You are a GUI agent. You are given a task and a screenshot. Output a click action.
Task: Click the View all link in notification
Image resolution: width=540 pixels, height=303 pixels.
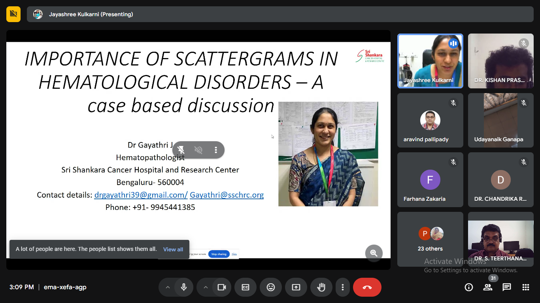tap(173, 249)
